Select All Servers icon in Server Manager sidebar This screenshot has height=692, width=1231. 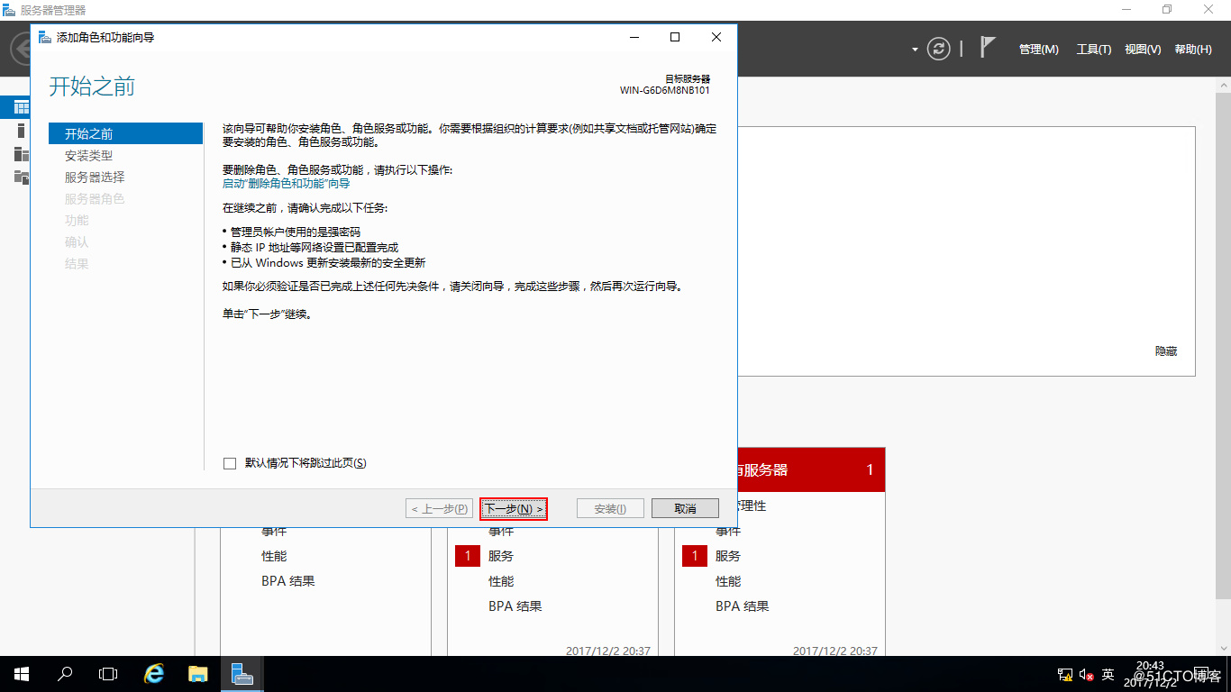pos(22,154)
